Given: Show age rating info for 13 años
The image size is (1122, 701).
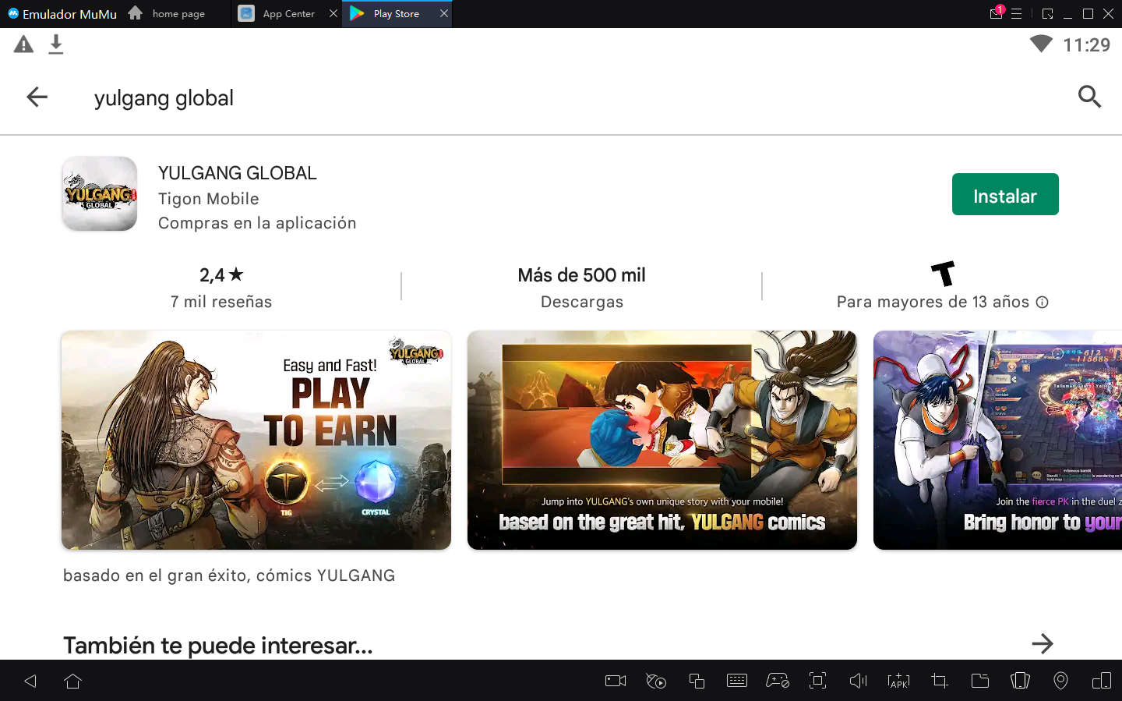Looking at the screenshot, I should [x=1043, y=303].
